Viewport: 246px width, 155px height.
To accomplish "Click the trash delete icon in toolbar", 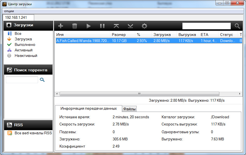I will tap(74, 26).
